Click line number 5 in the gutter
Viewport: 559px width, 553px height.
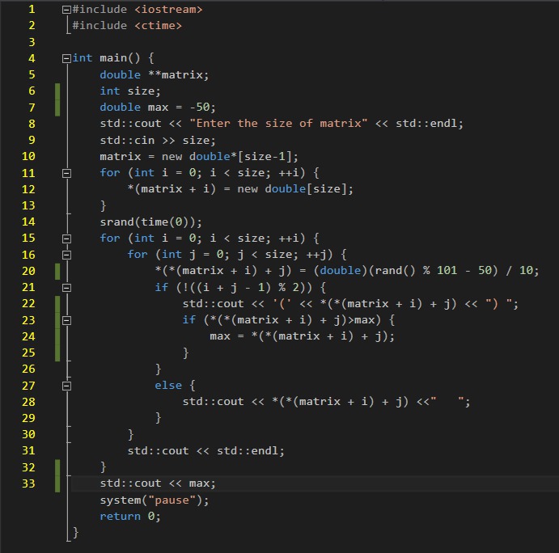click(32, 74)
